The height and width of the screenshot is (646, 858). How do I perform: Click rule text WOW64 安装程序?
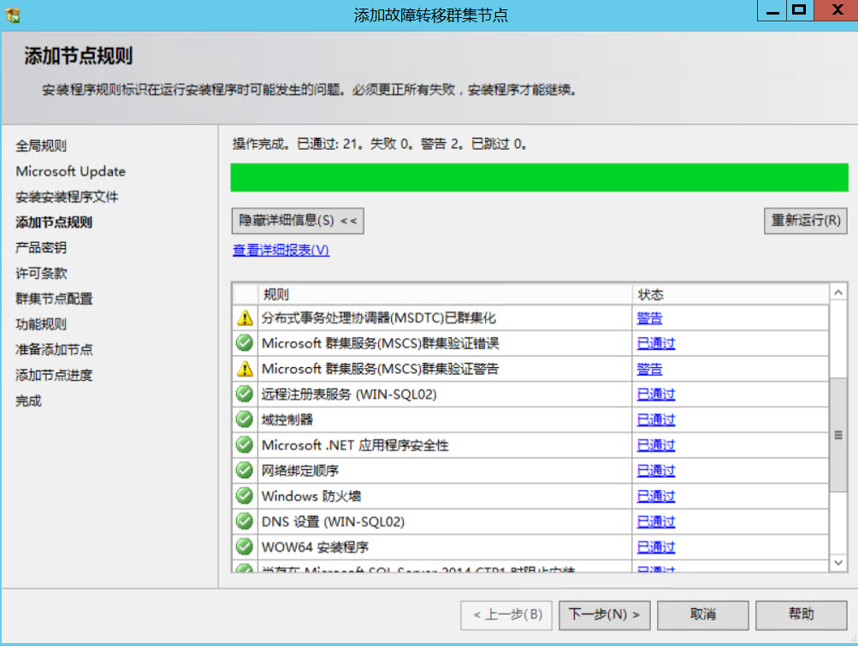click(315, 547)
